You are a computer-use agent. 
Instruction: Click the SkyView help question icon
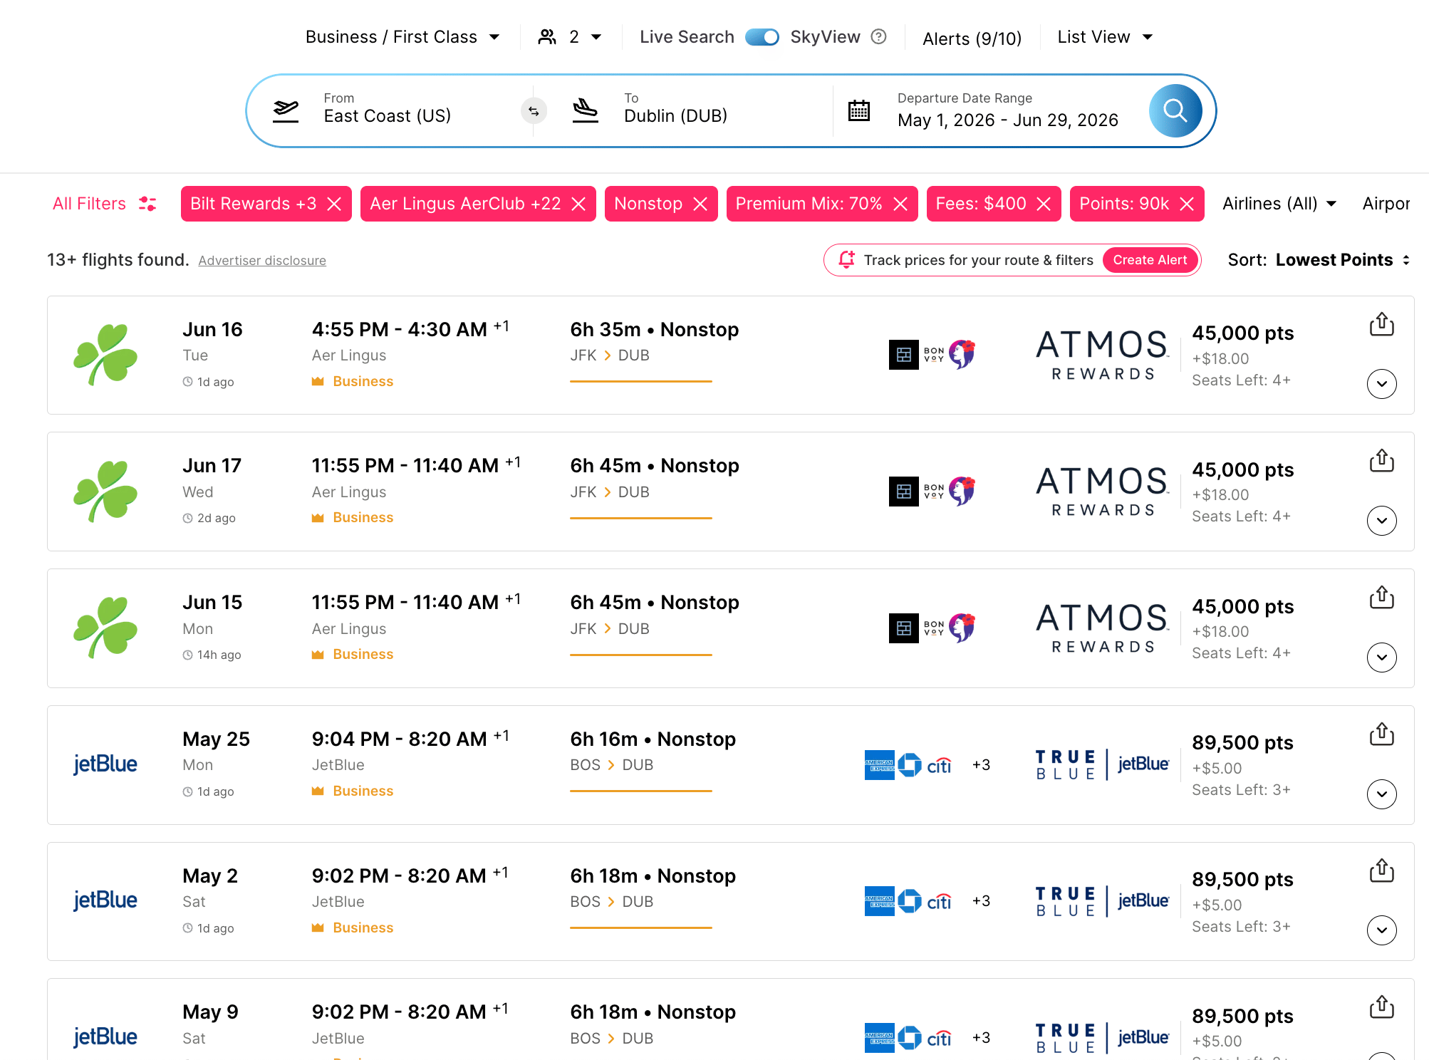click(879, 36)
